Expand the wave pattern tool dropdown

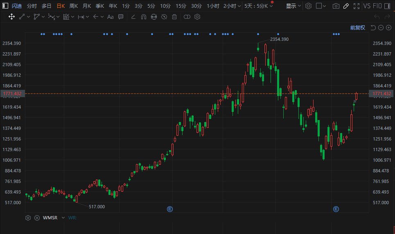(x=58, y=17)
